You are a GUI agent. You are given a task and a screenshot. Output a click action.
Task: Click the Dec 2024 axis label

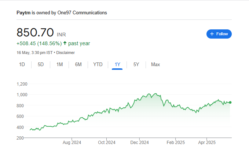coord(139,143)
